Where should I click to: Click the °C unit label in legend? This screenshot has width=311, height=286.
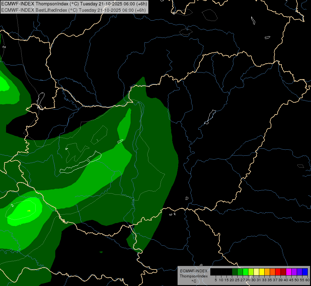click(194, 281)
